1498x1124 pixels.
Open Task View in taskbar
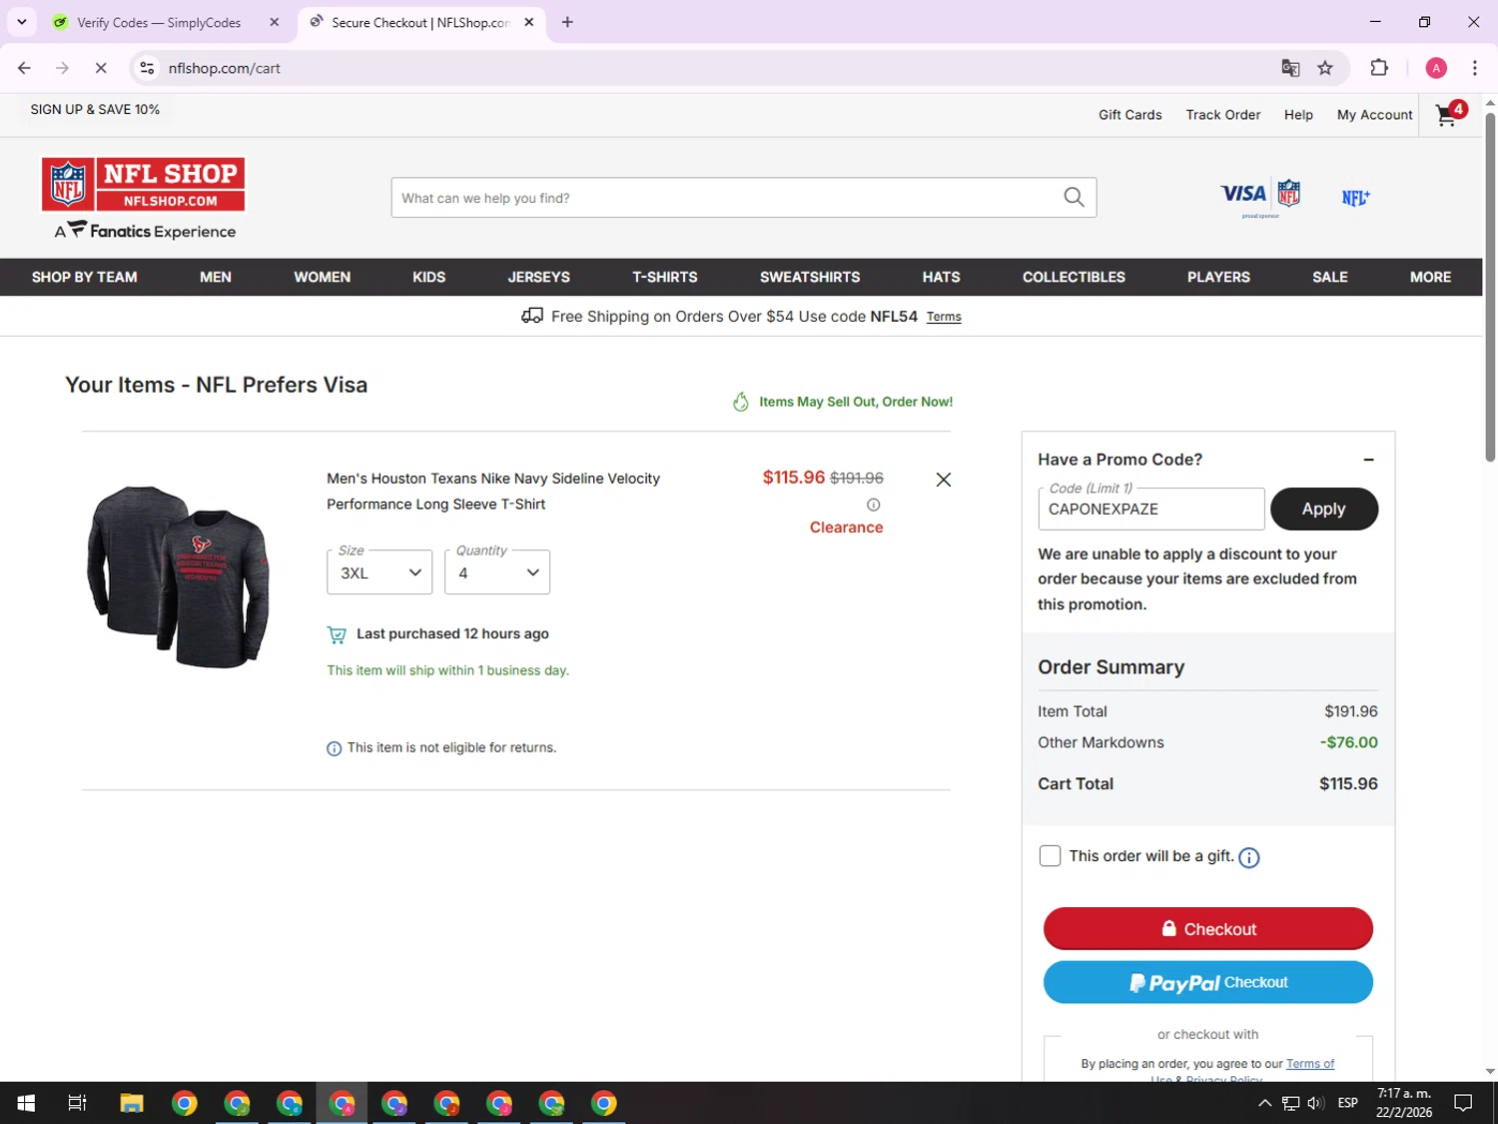77,1103
